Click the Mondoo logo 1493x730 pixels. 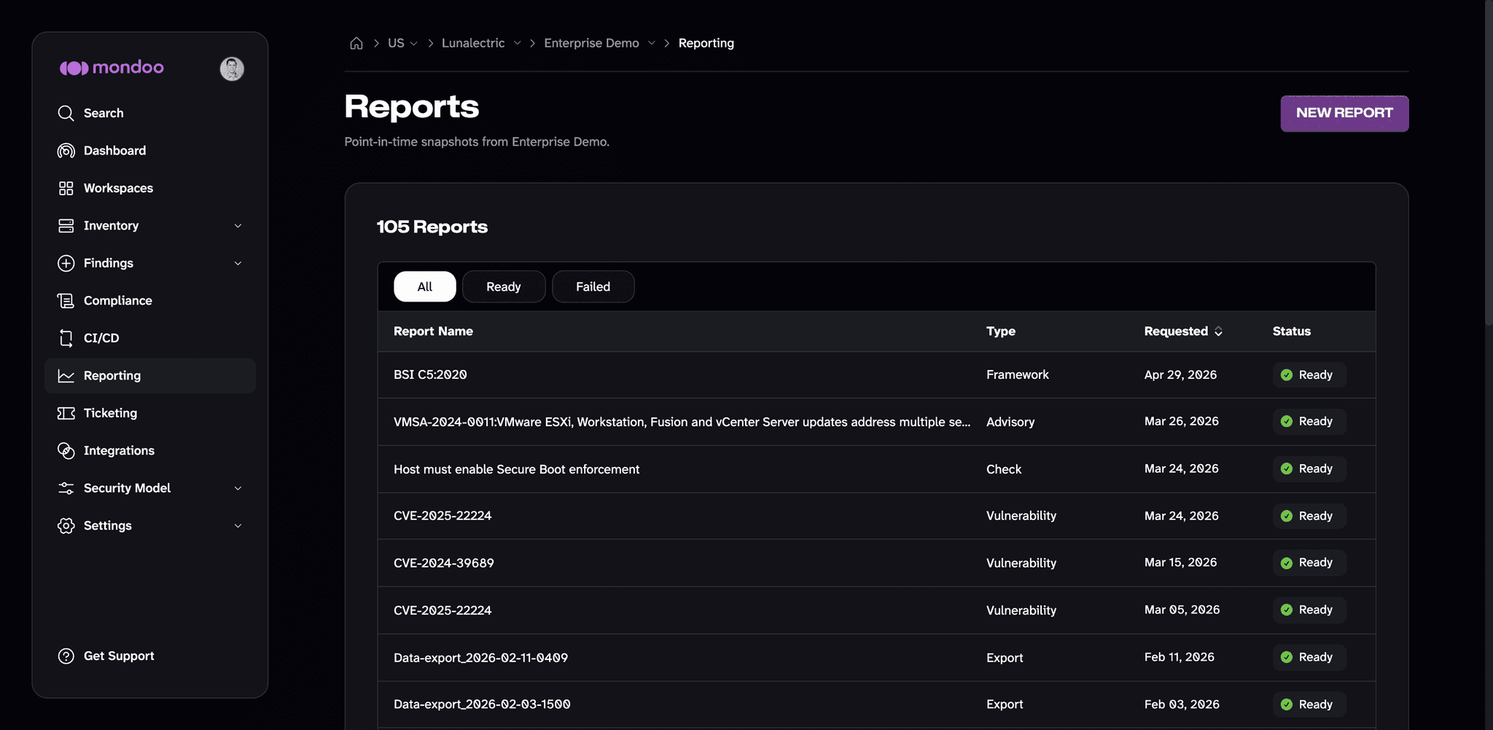(x=112, y=68)
